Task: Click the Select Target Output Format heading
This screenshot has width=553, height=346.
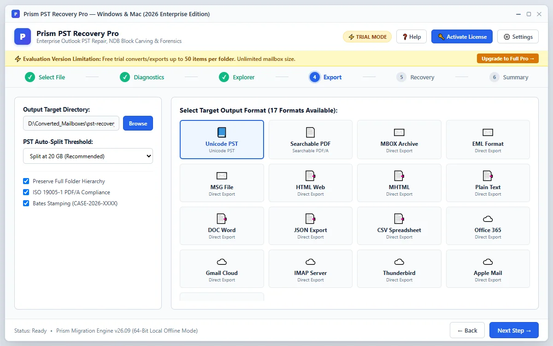Action: click(259, 111)
